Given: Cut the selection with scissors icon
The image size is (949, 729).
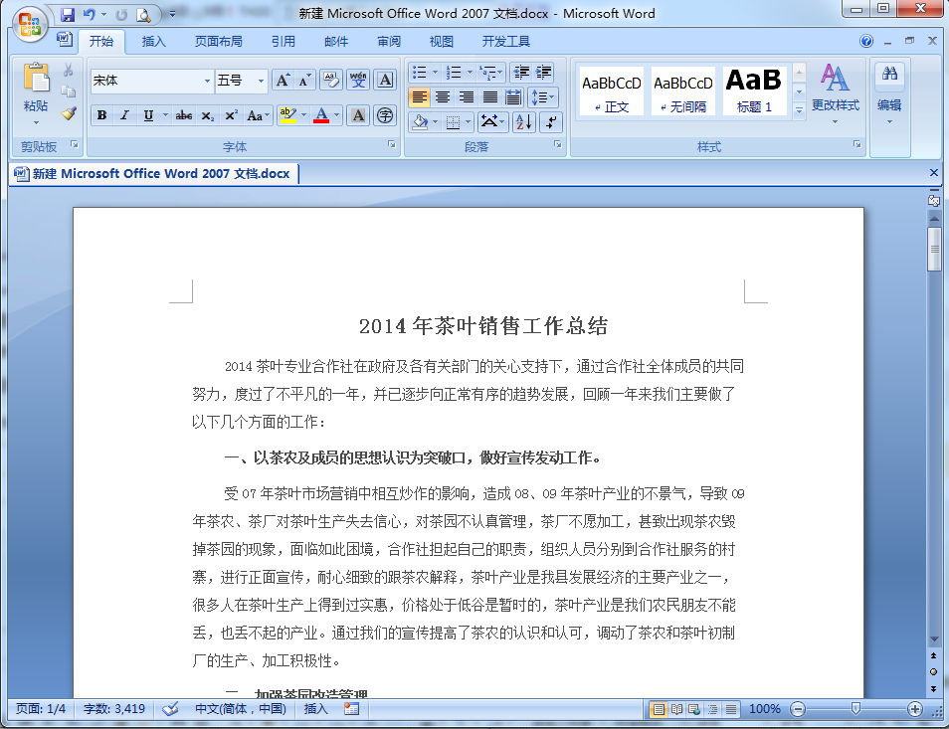Looking at the screenshot, I should tap(69, 71).
